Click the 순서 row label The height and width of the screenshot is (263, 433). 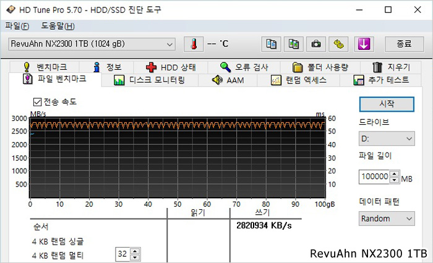41,227
